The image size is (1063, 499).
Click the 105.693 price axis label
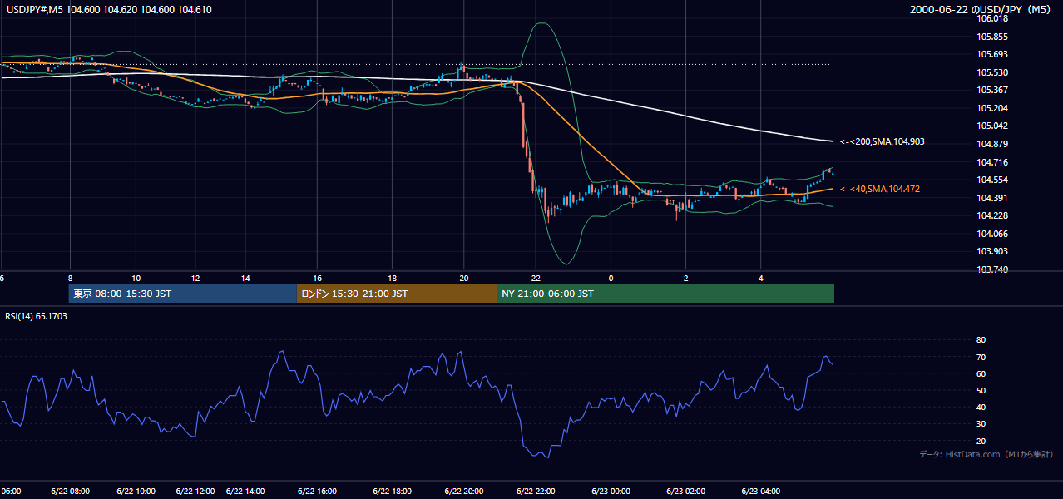991,54
